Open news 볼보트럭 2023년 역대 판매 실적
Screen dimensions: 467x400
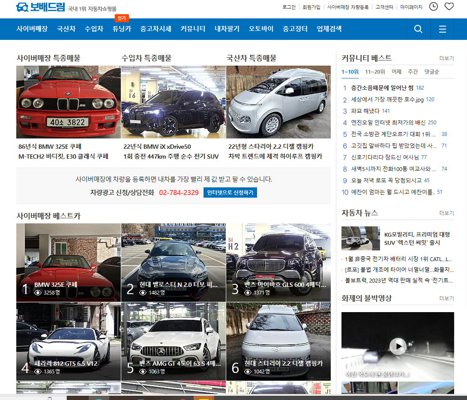tap(399, 280)
